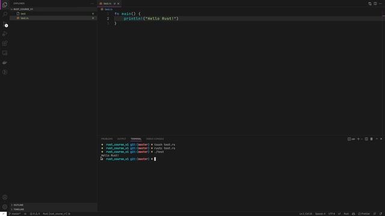Open the Debug Console panel tab
This screenshot has width=385, height=216.
coord(155,139)
